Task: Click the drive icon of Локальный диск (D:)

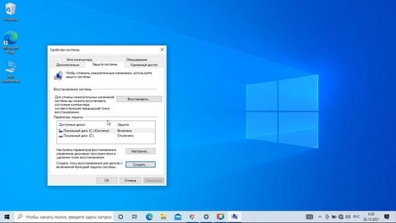Action: [61, 136]
